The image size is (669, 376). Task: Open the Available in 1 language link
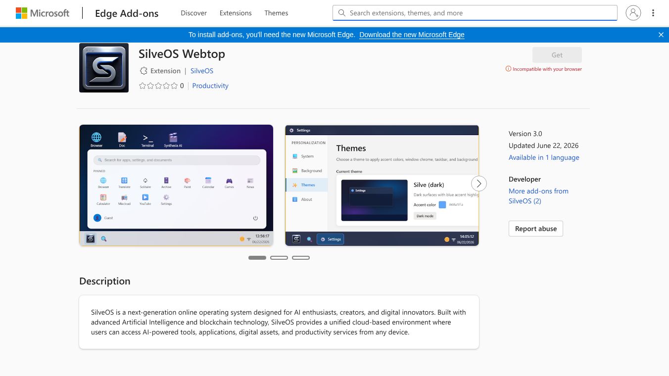pyautogui.click(x=544, y=157)
